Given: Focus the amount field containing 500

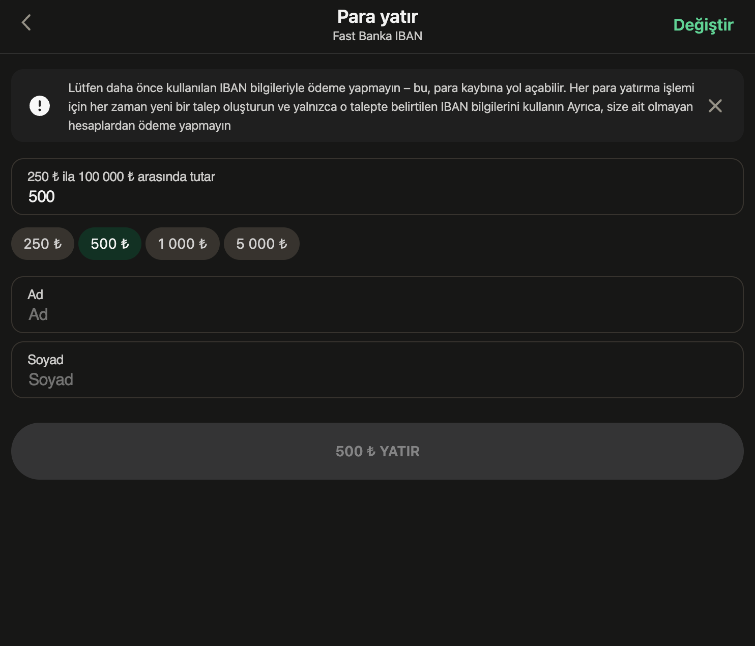Looking at the screenshot, I should [376, 196].
